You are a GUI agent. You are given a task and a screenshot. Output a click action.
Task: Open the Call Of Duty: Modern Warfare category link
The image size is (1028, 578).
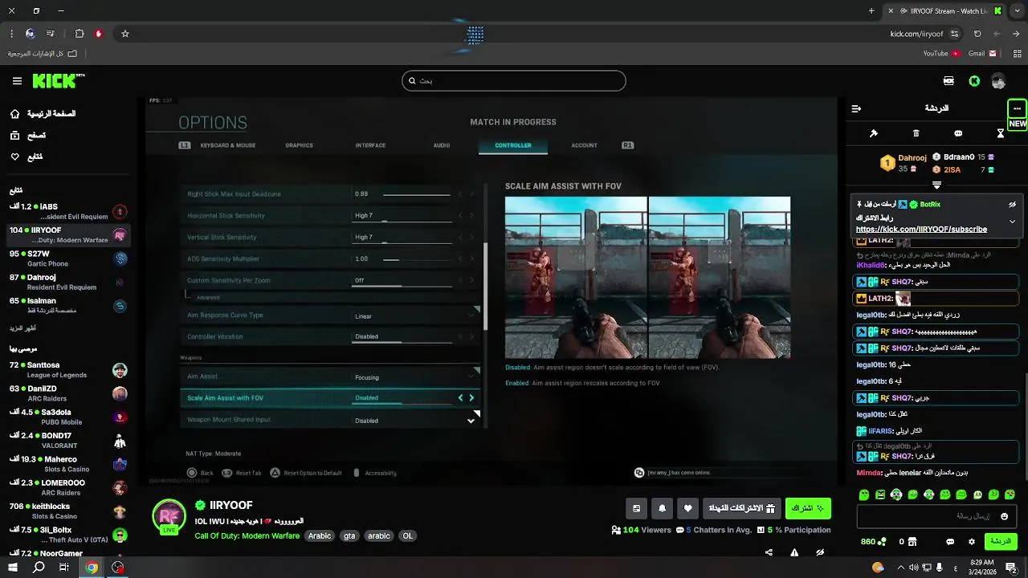(247, 536)
